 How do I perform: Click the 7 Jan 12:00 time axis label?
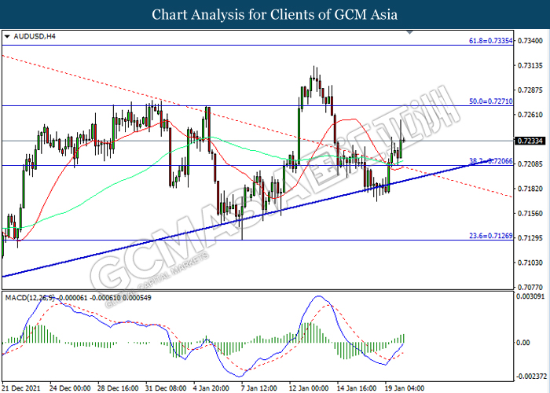click(258, 388)
